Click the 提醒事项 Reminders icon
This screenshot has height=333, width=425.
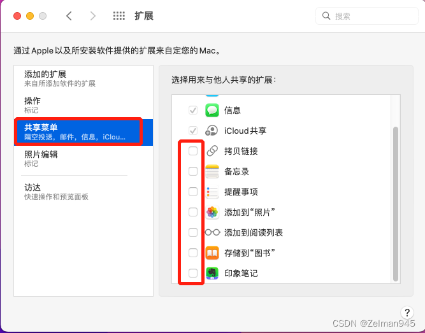pyautogui.click(x=212, y=192)
